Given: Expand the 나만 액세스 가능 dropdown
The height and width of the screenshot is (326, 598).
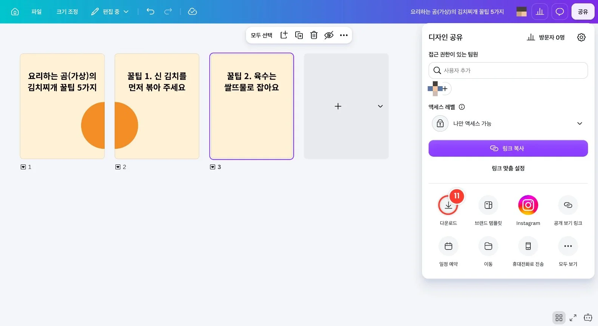Looking at the screenshot, I should point(508,123).
